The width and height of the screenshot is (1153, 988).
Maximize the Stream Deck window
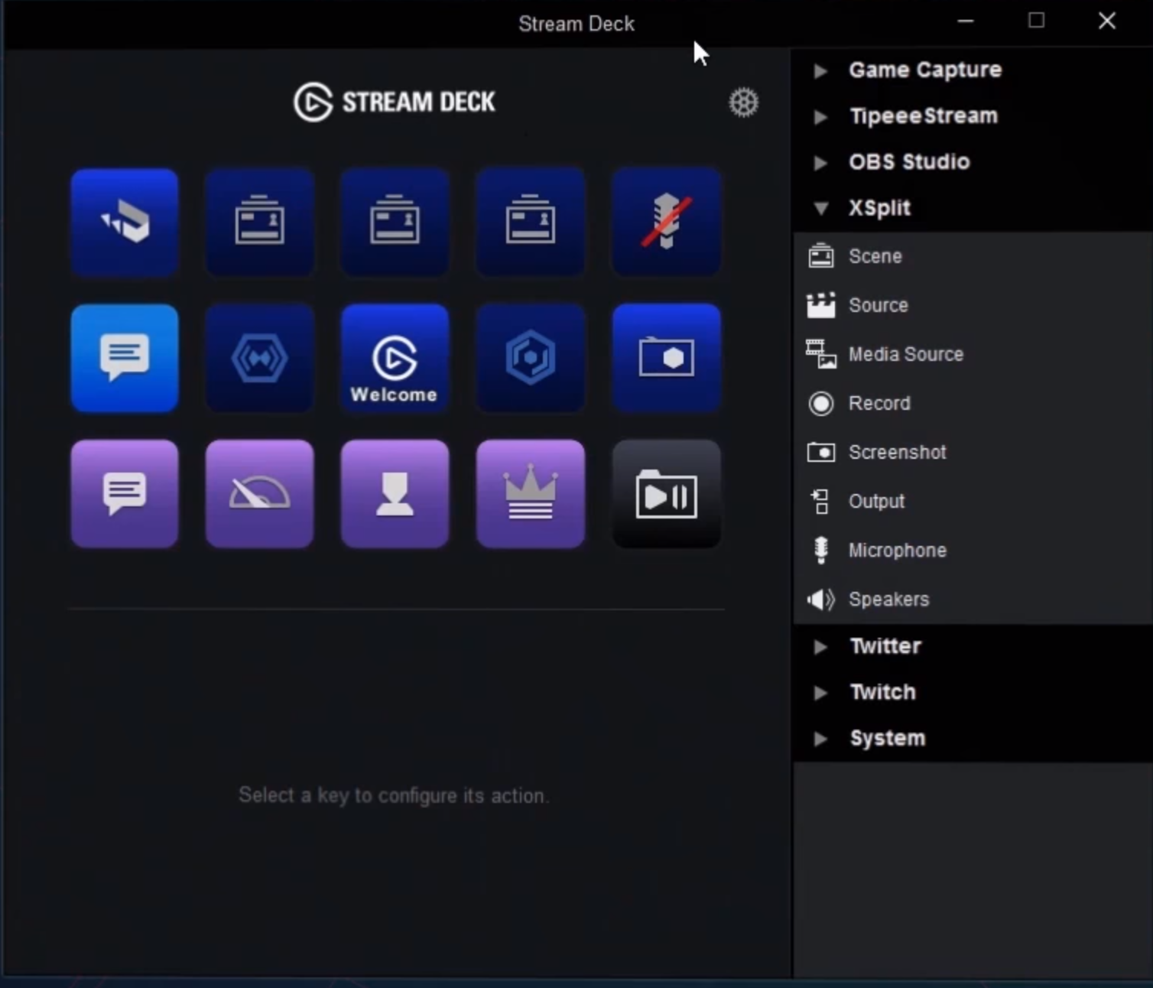pyautogui.click(x=1036, y=21)
